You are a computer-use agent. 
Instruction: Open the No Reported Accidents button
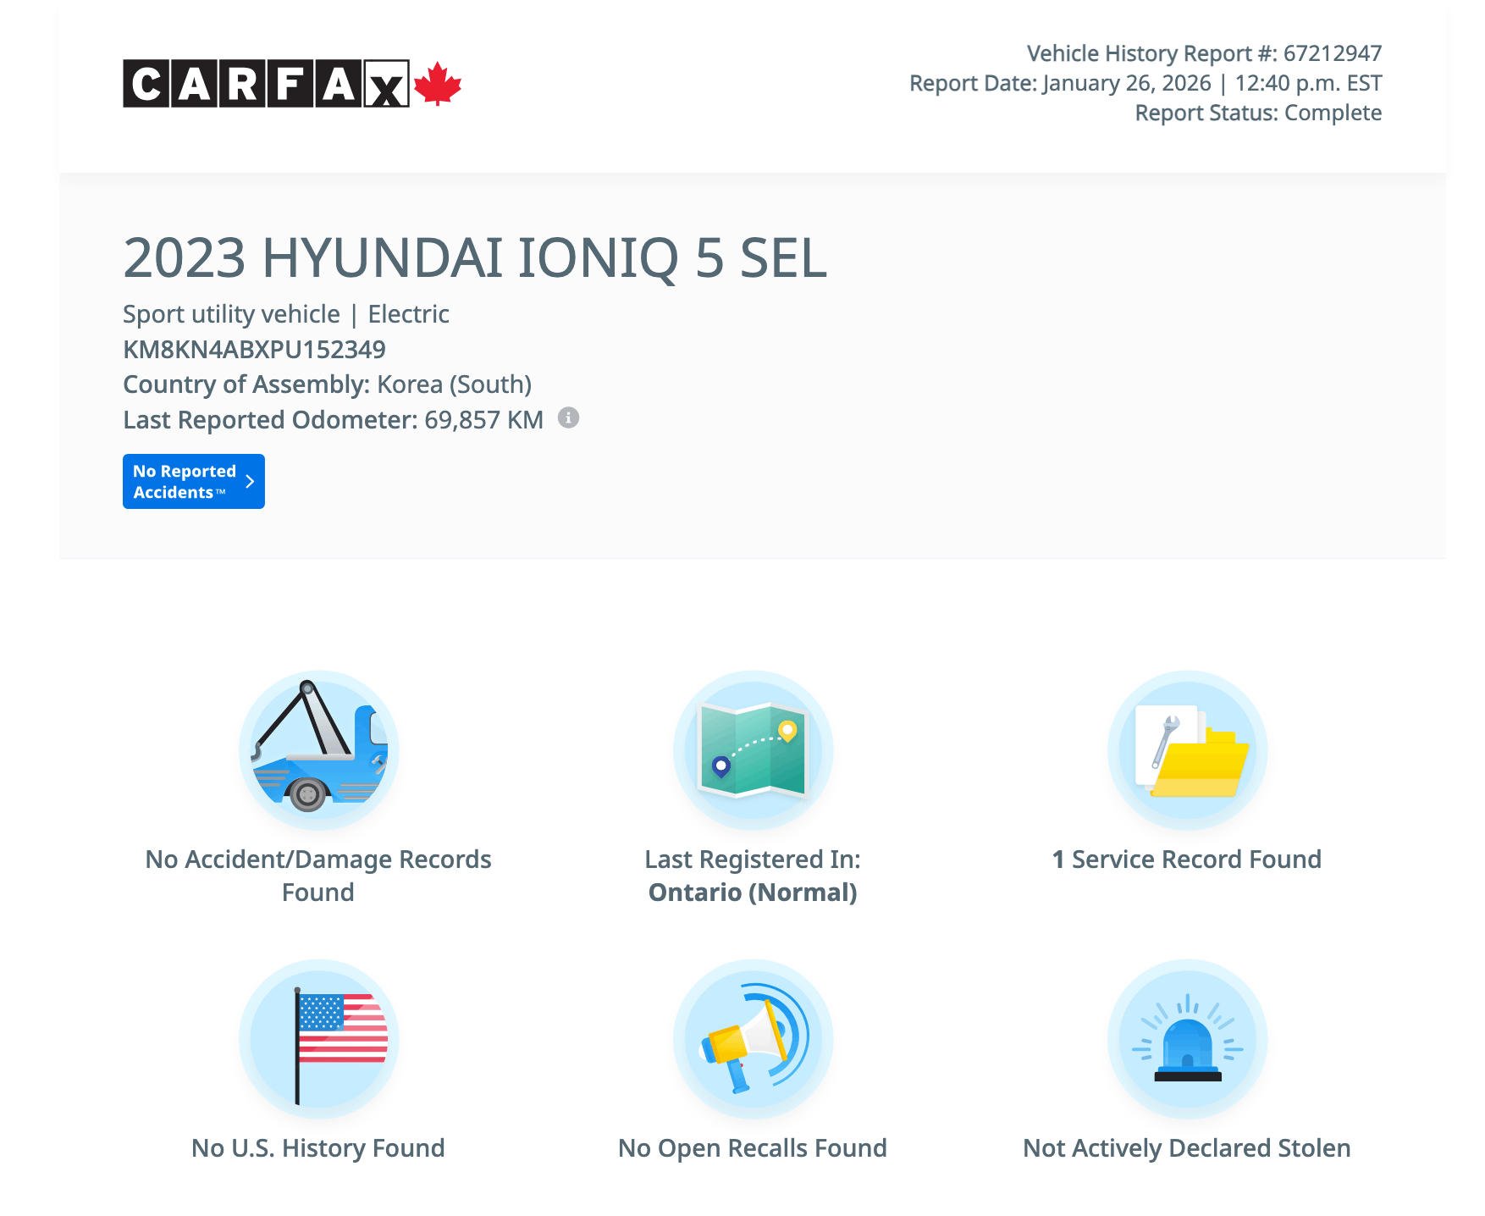(x=193, y=482)
